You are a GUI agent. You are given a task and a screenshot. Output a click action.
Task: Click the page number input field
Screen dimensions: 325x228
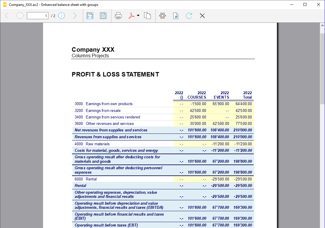(37, 16)
